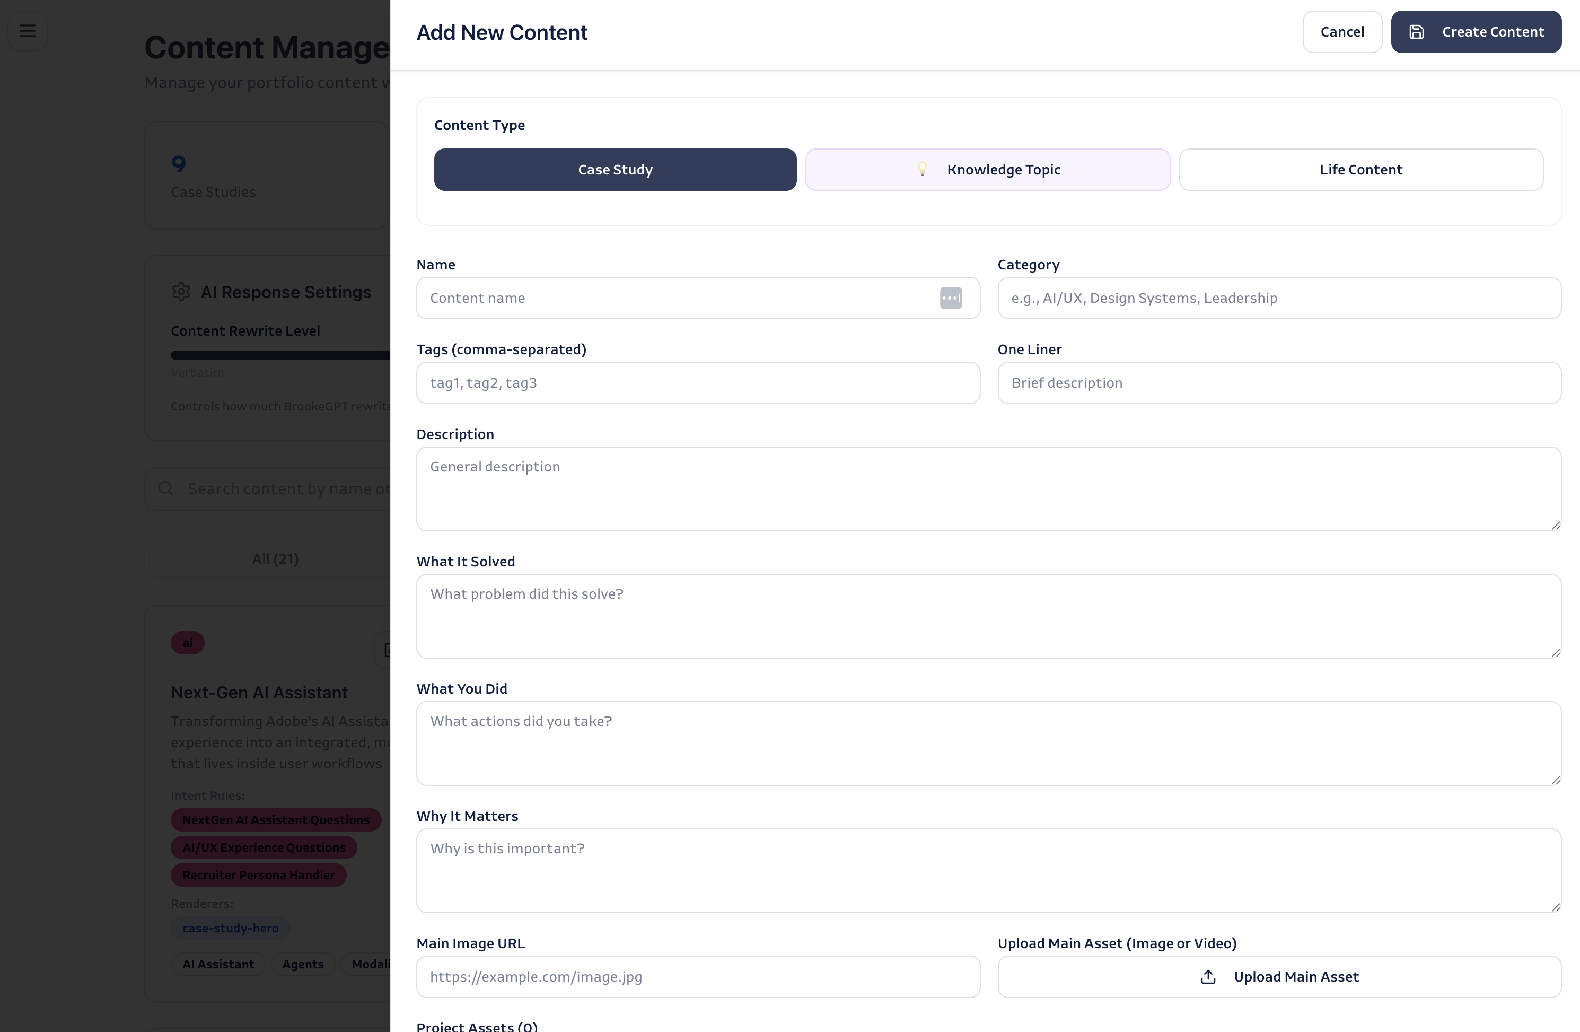This screenshot has height=1032, width=1580.
Task: Click the AI/UX Experience Questions tag
Action: pyautogui.click(x=264, y=847)
